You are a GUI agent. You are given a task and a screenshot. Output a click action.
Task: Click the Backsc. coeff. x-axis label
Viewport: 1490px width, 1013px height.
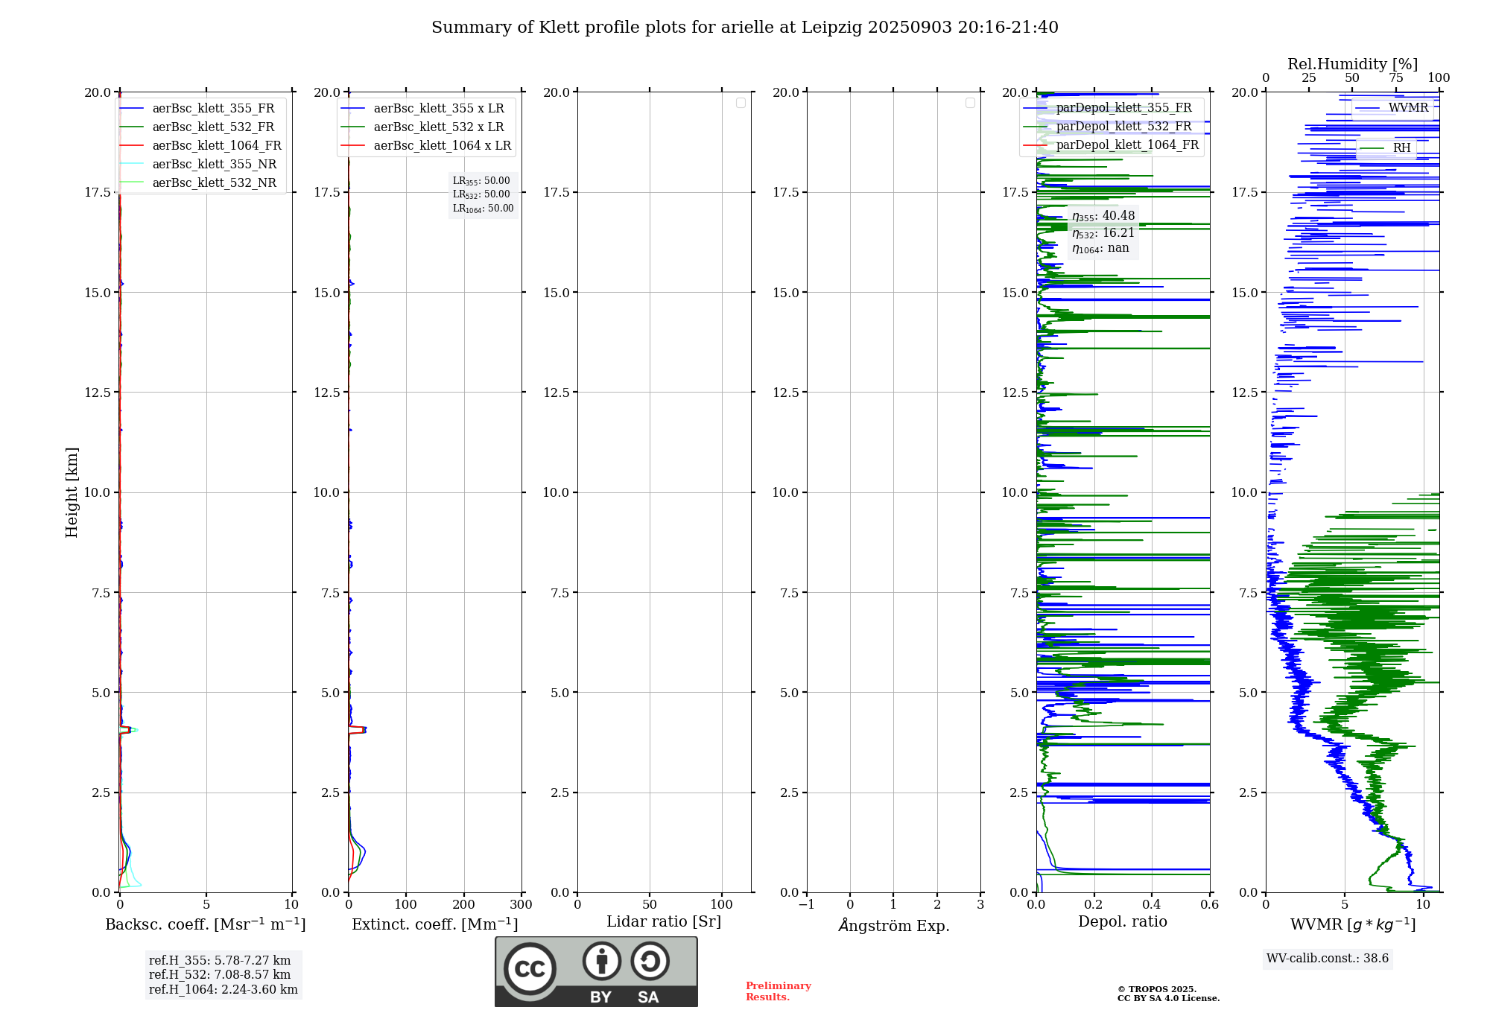pos(205,924)
